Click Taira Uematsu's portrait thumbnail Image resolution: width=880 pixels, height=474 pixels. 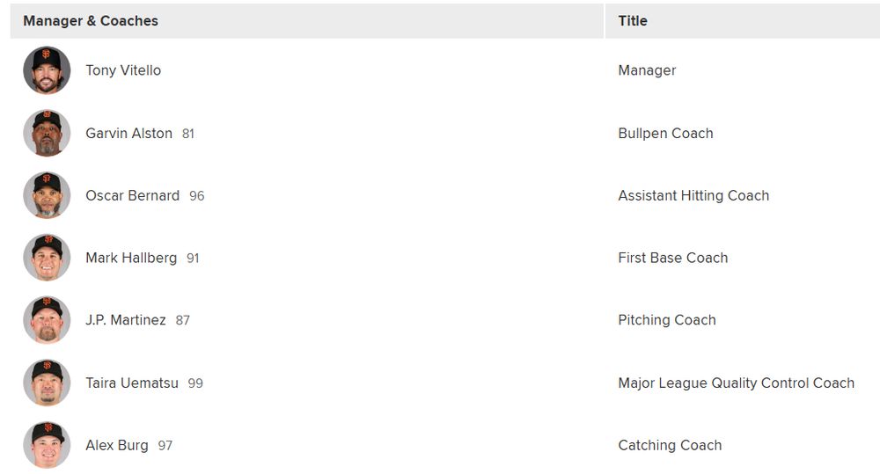click(47, 383)
